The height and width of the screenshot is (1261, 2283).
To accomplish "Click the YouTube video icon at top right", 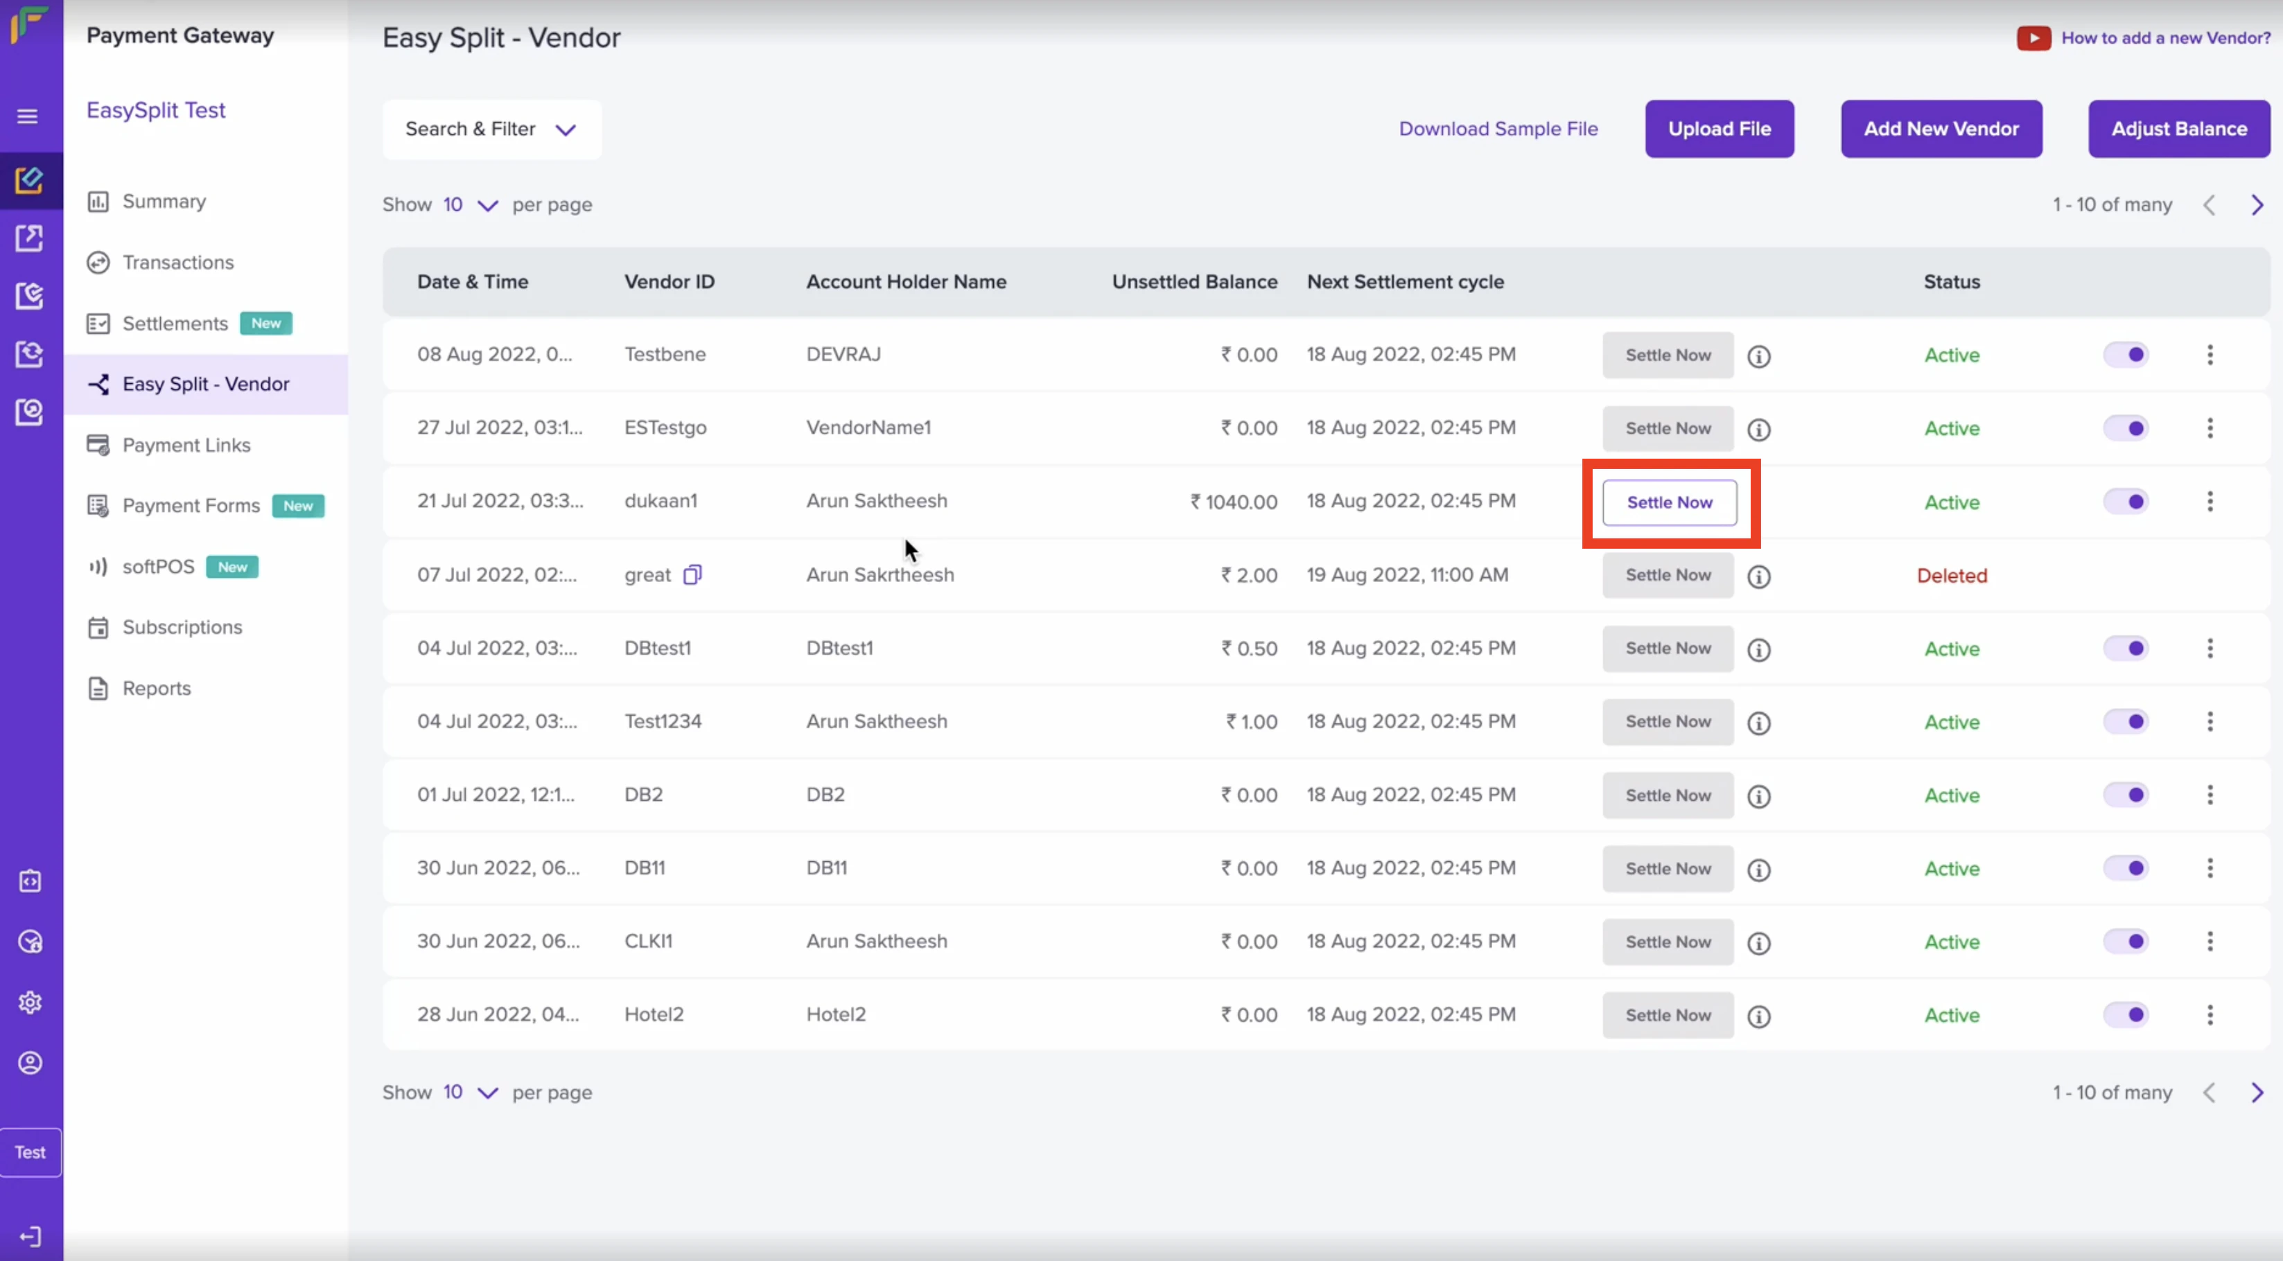I will [x=2033, y=38].
